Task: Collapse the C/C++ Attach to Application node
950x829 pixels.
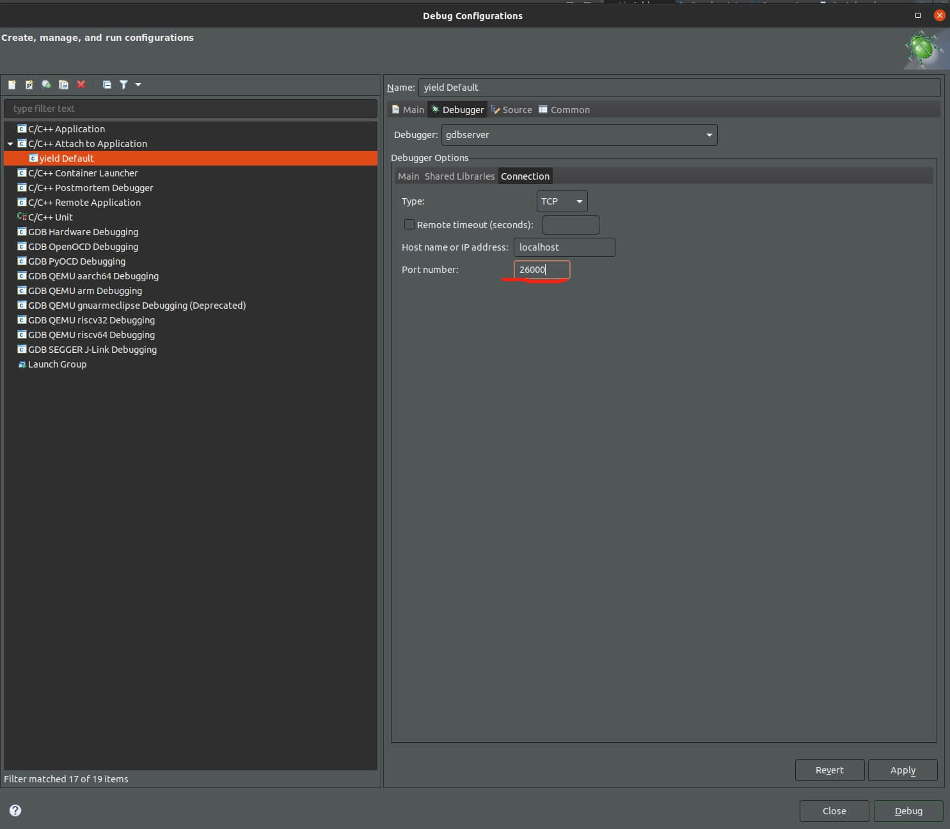Action: tap(10, 144)
